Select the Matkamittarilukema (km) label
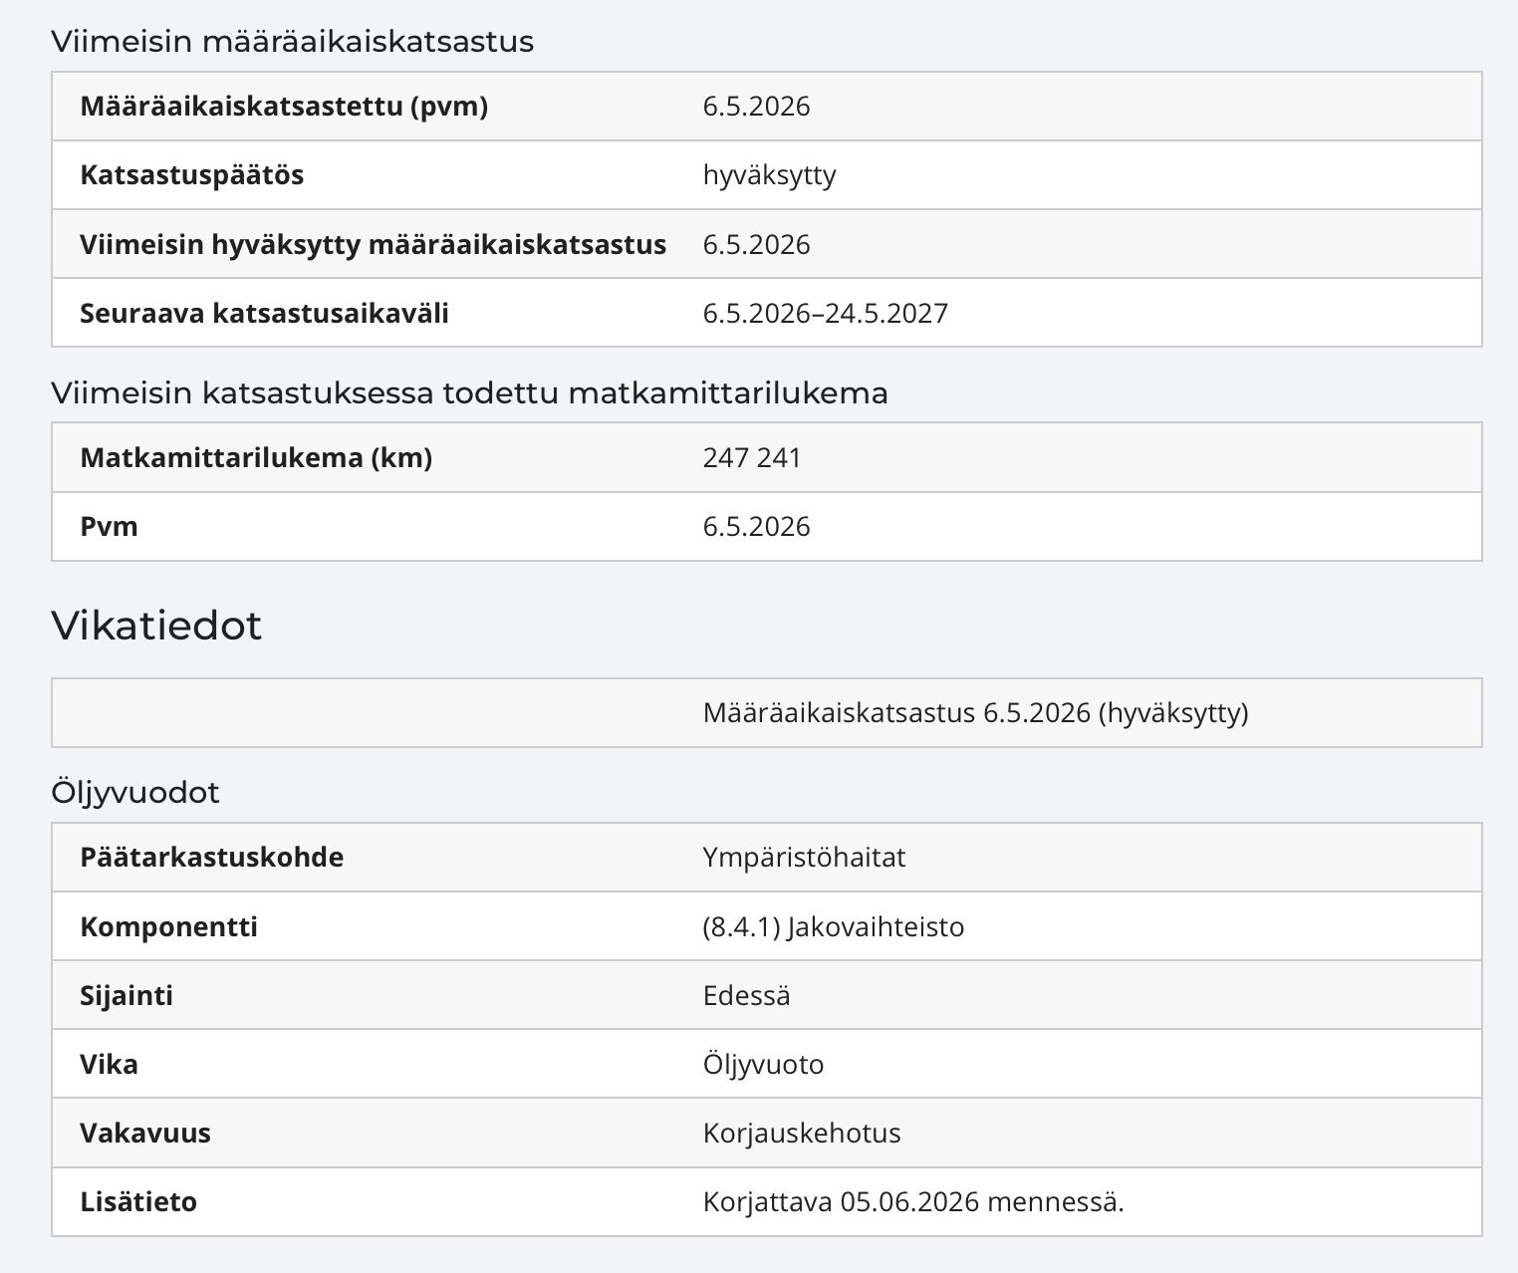This screenshot has width=1518, height=1273. [x=256, y=458]
